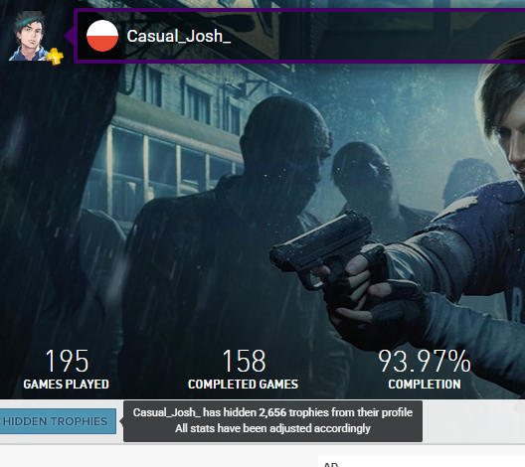Click the HIDDEN TROPHIES button
The width and height of the screenshot is (525, 467).
click(55, 421)
